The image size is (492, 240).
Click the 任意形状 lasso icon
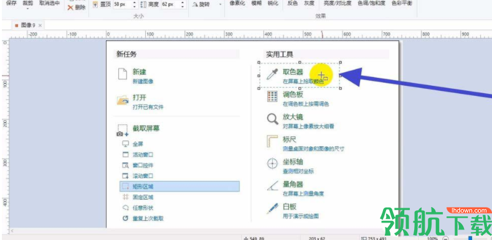[x=126, y=208]
